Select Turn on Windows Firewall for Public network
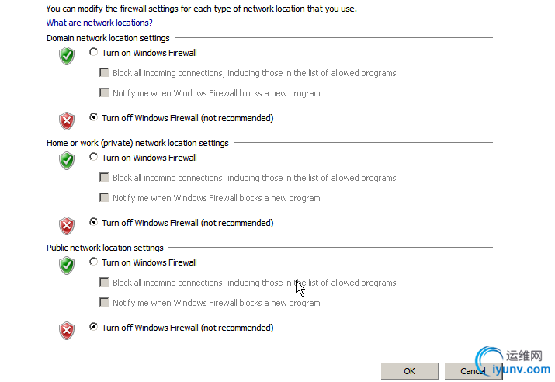The height and width of the screenshot is (382, 555). [94, 262]
